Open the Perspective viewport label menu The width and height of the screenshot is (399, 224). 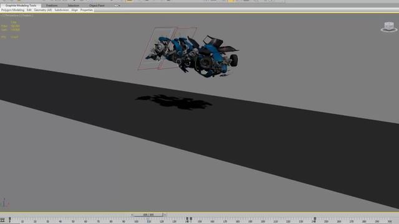(x=11, y=15)
